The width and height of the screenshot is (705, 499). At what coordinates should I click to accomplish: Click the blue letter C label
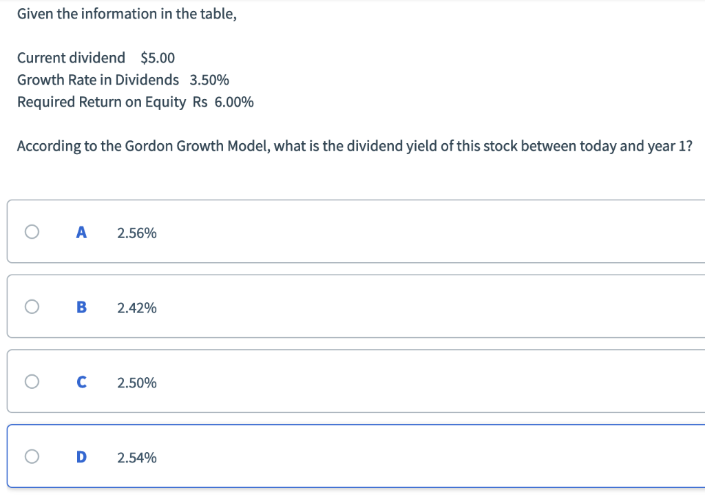81,381
